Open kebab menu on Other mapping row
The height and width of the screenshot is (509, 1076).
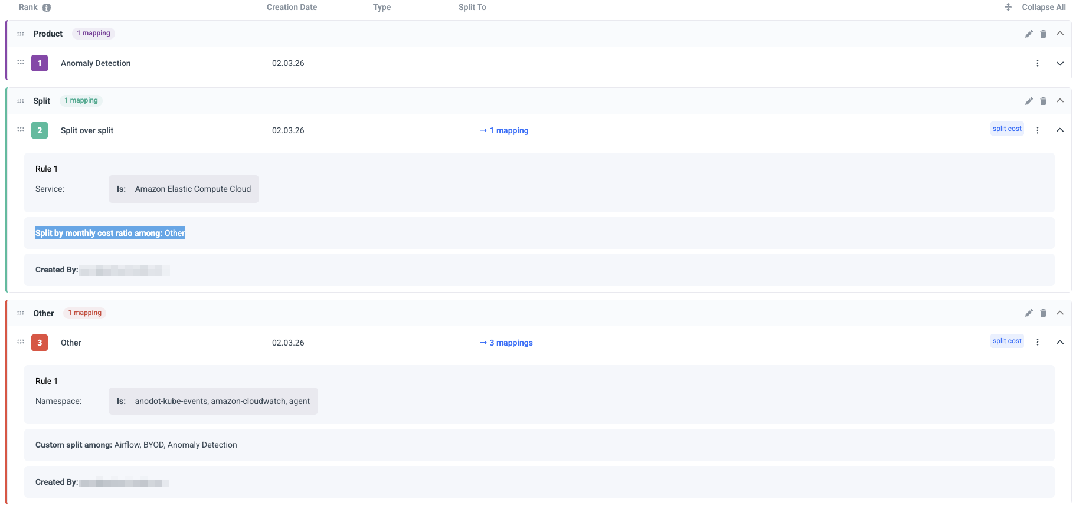(x=1037, y=342)
